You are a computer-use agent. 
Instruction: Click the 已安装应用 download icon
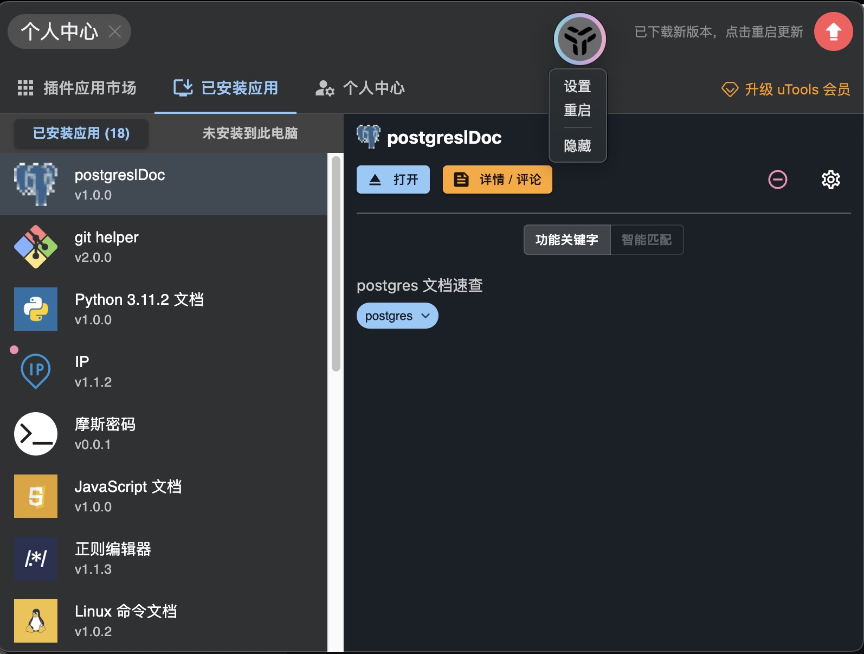pos(183,87)
